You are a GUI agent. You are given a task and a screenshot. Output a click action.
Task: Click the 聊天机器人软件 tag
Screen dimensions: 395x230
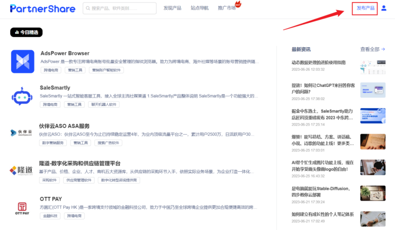[104, 104]
